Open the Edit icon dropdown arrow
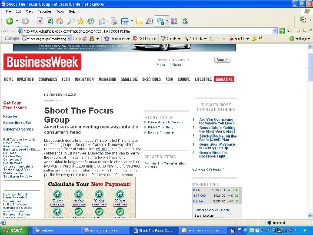The image size is (313, 235). (132, 21)
